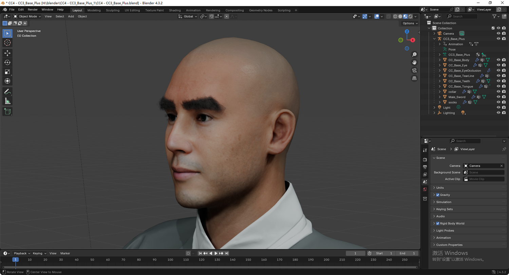
Task: Open the Collection properties tab
Action: coord(425,199)
